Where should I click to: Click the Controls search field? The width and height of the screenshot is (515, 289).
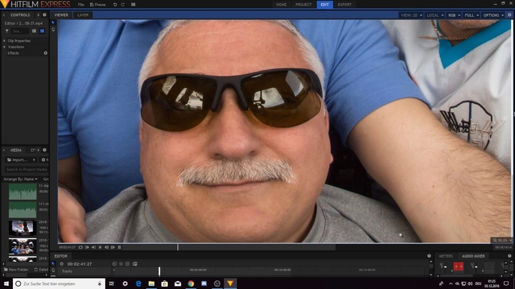pos(20,31)
